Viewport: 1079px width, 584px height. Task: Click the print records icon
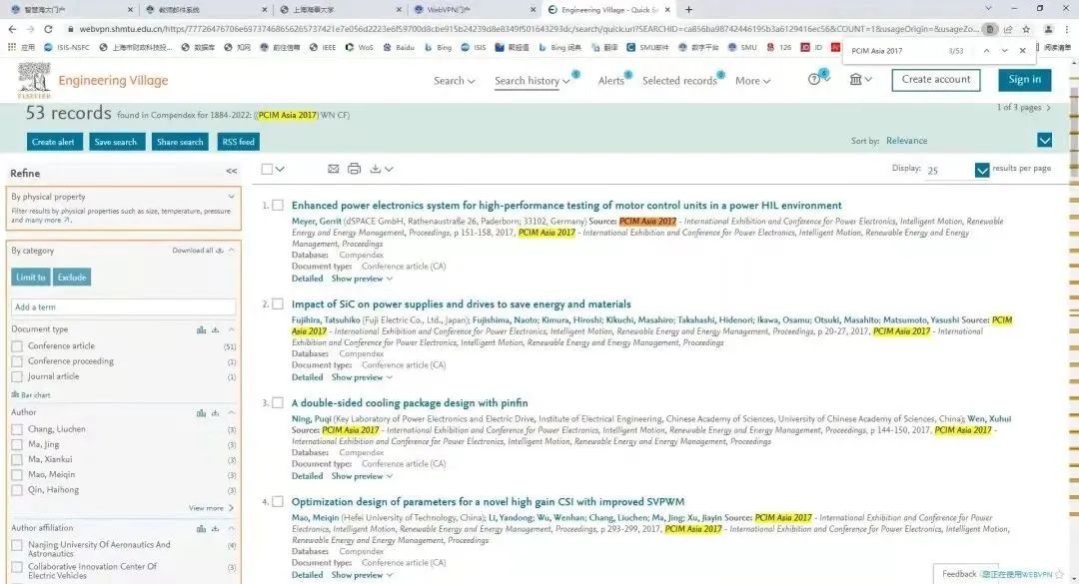coord(354,169)
